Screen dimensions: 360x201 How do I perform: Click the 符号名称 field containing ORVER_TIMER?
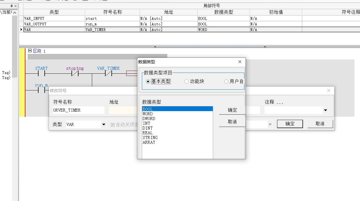pyautogui.click(x=78, y=110)
